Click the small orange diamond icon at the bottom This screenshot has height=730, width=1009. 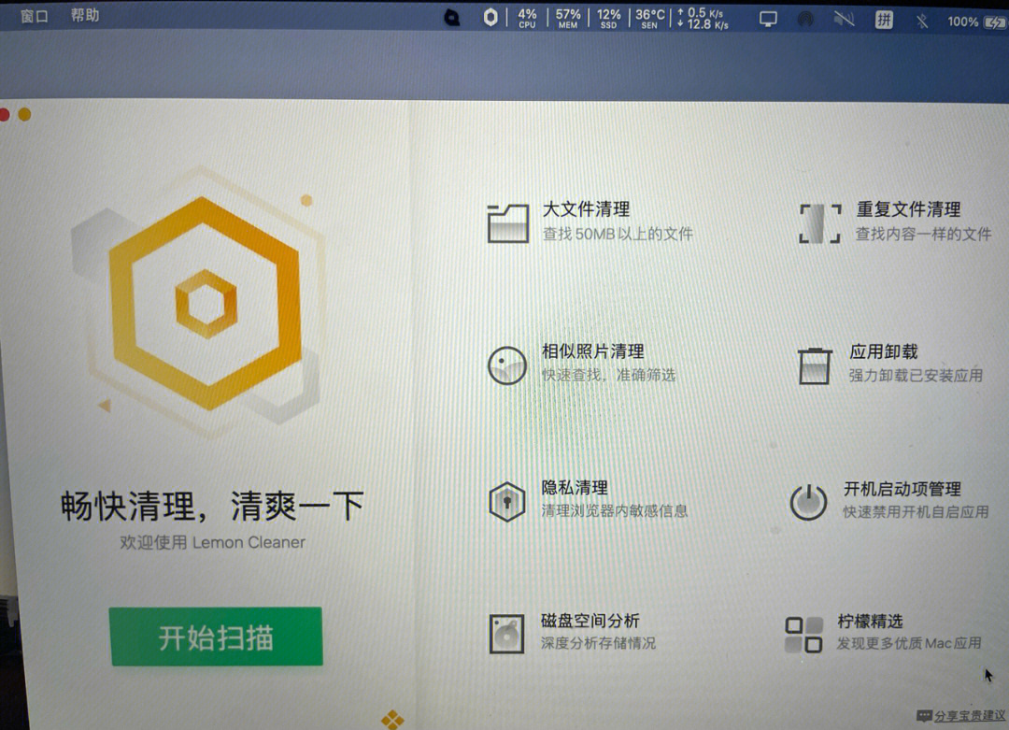pos(392,719)
